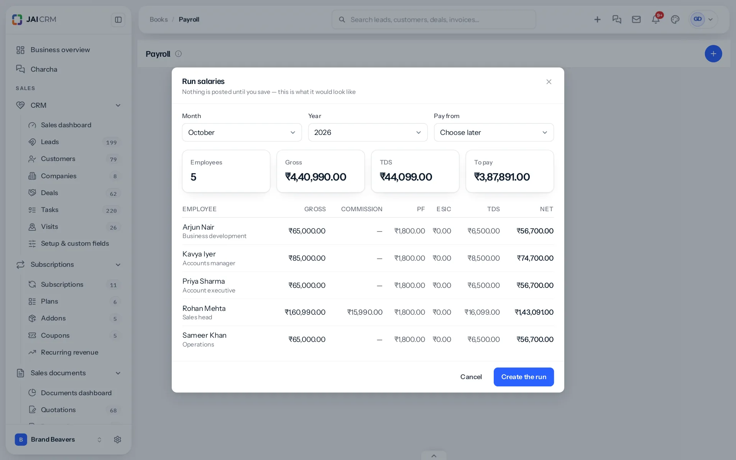Open the Pay from dropdown
This screenshot has width=736, height=460.
point(494,132)
